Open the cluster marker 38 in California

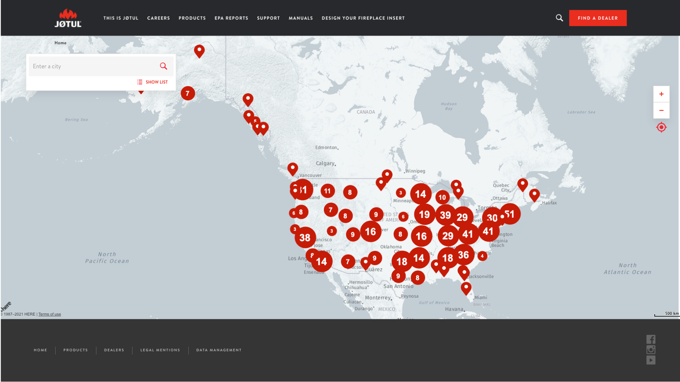(x=305, y=237)
